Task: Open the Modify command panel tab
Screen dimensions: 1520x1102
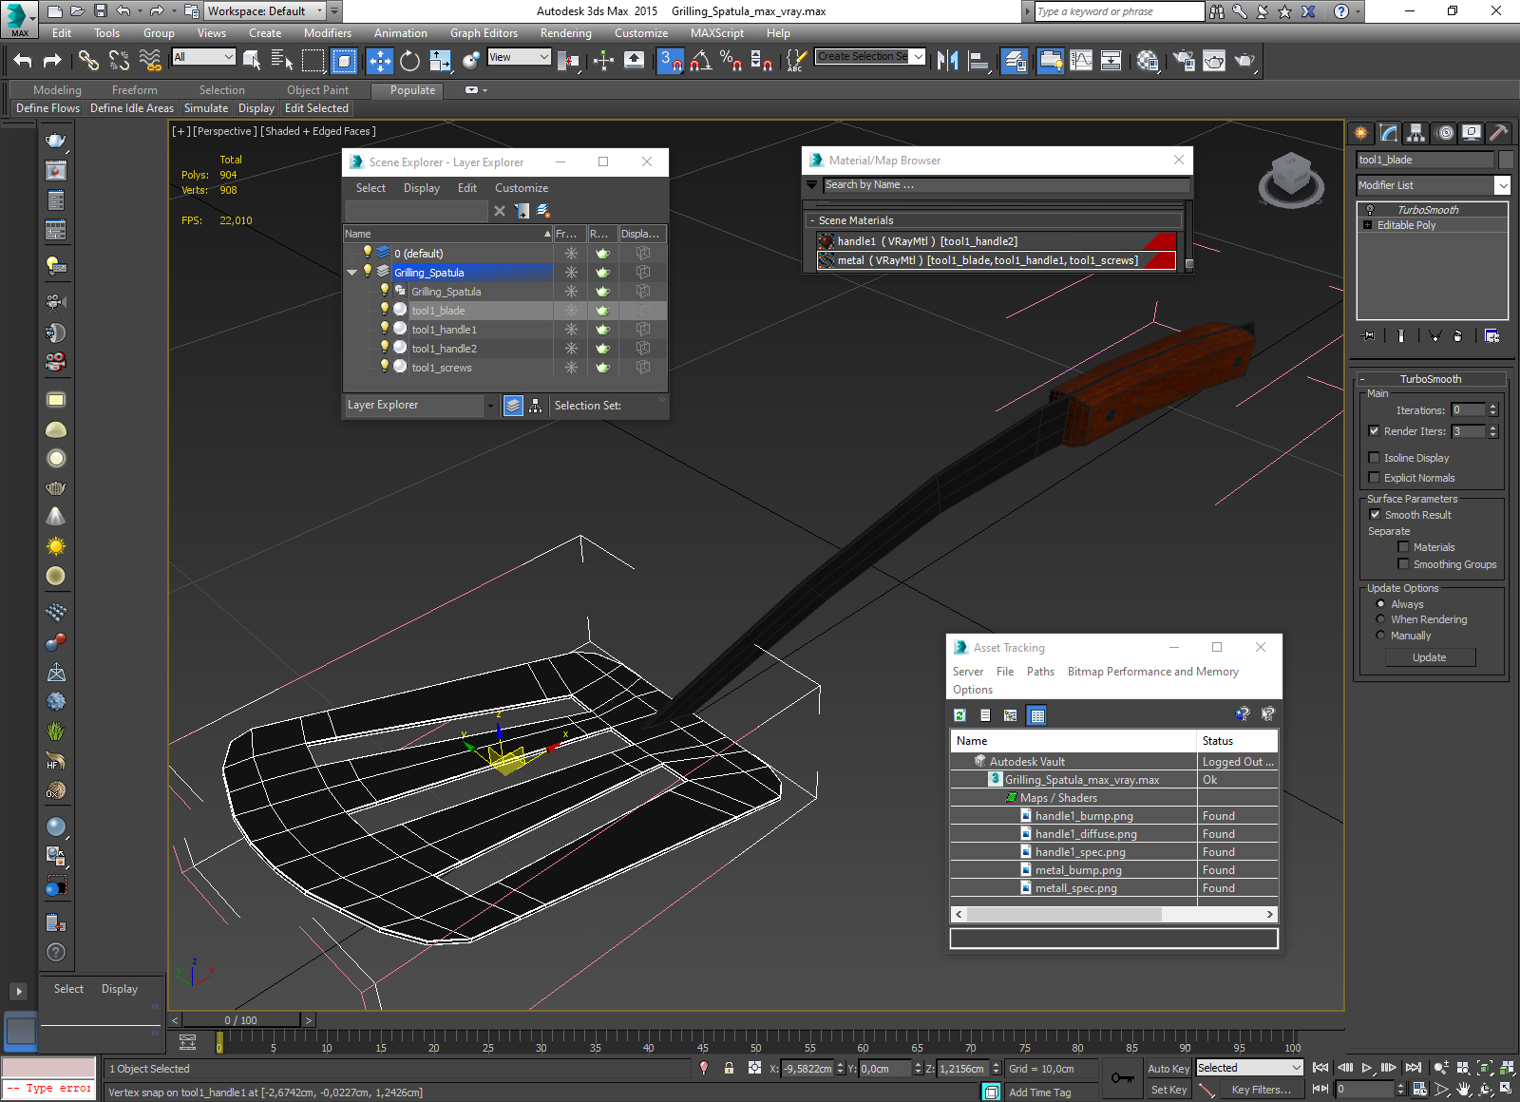Action: pos(1389,133)
